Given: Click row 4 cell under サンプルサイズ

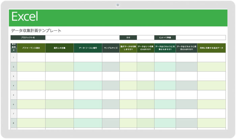Looking at the screenshot, I should pyautogui.click(x=111, y=86).
